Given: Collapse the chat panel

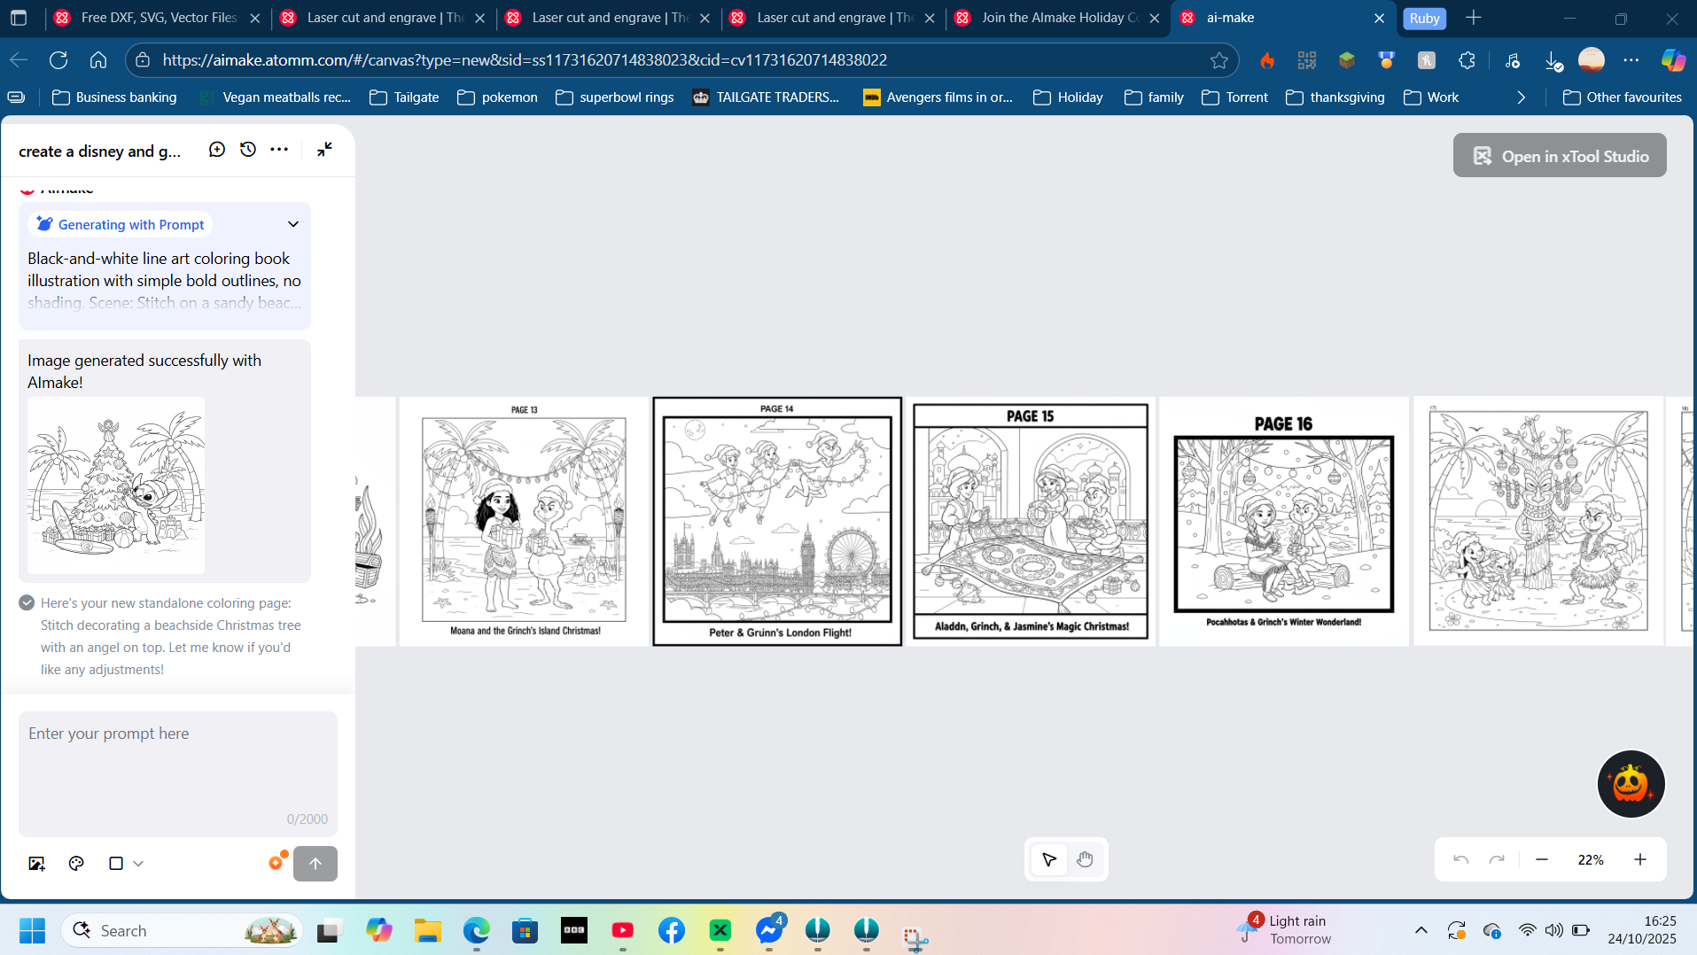Looking at the screenshot, I should tap(324, 150).
